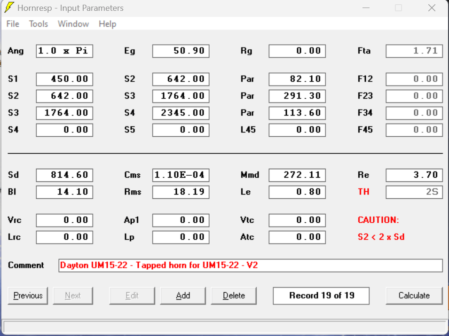Click the Par field showing 291.30
Screen dimensions: 449x336
[x=297, y=96]
